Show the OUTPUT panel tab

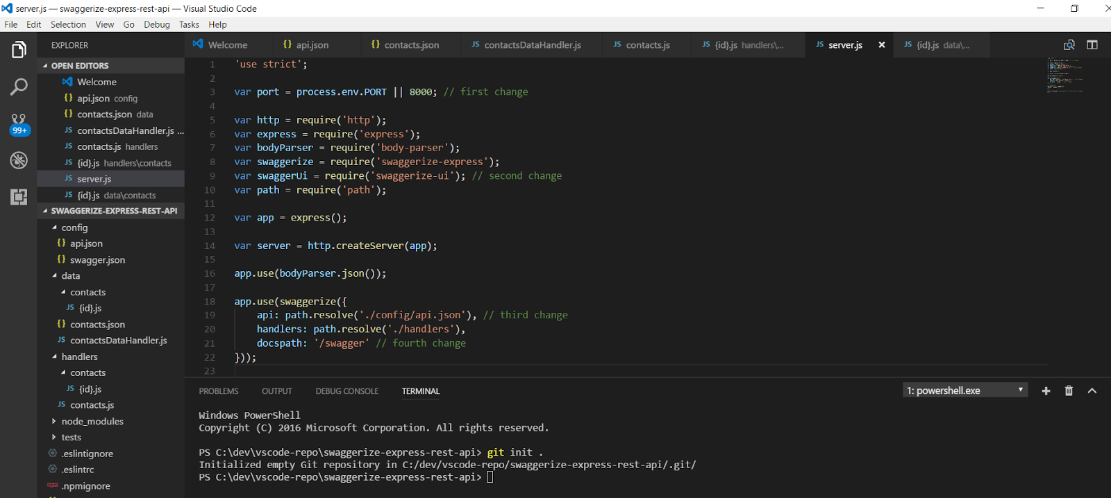[277, 391]
